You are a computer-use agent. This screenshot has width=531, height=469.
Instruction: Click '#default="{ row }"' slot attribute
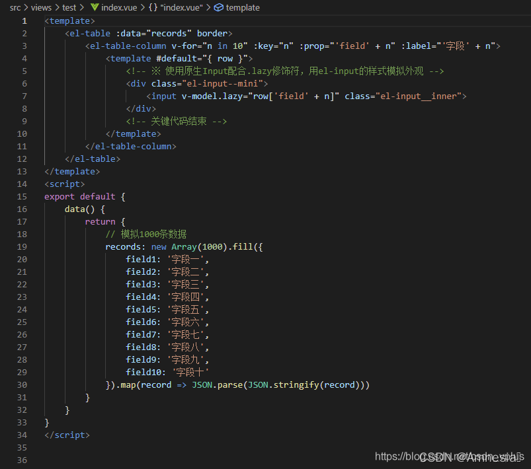pyautogui.click(x=202, y=59)
